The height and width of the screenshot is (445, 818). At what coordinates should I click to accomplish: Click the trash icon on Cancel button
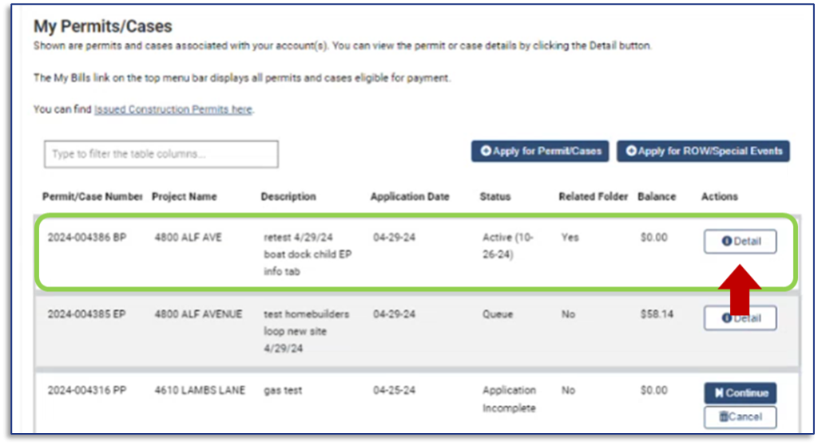[723, 416]
